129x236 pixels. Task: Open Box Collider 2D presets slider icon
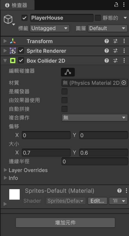coord(115,61)
